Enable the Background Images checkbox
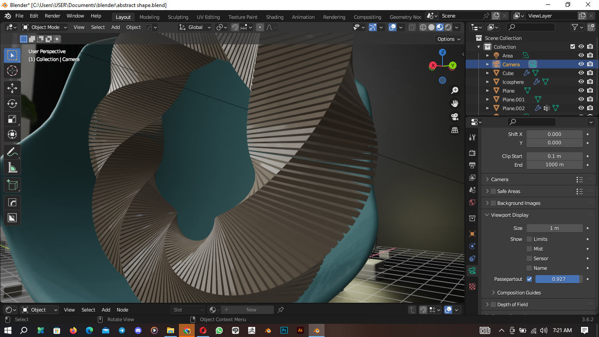599x337 pixels. [x=493, y=203]
